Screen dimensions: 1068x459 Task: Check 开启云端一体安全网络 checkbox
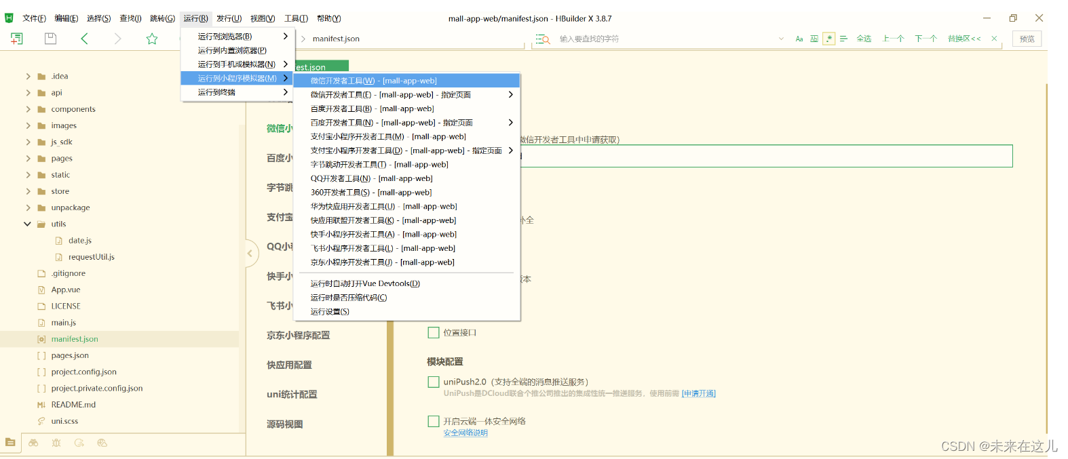(x=434, y=421)
